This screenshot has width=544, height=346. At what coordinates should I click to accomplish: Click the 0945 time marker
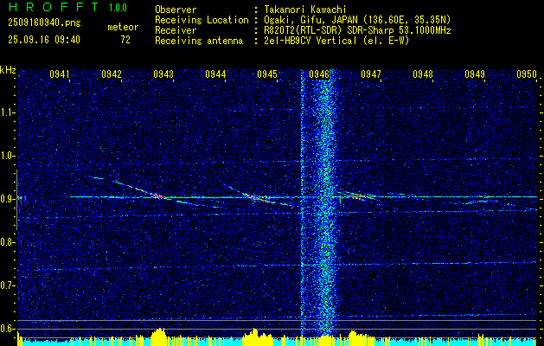(267, 74)
